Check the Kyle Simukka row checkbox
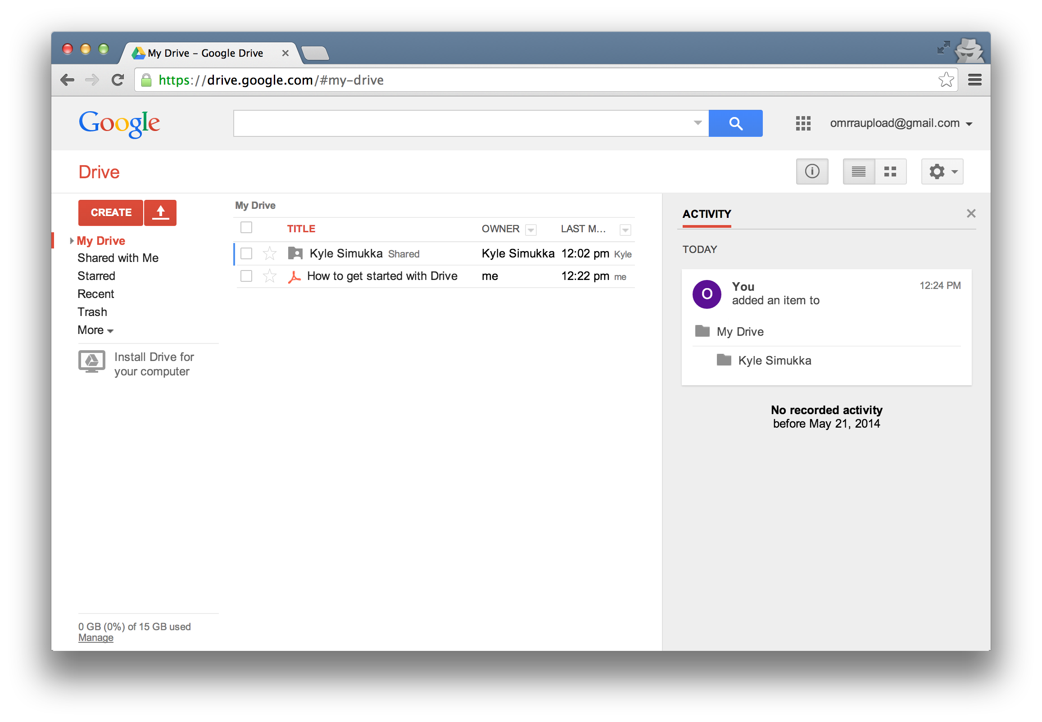This screenshot has width=1042, height=722. tap(246, 253)
